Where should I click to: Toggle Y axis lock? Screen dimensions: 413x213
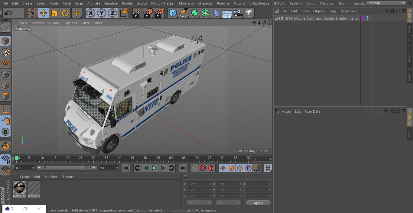(x=102, y=13)
